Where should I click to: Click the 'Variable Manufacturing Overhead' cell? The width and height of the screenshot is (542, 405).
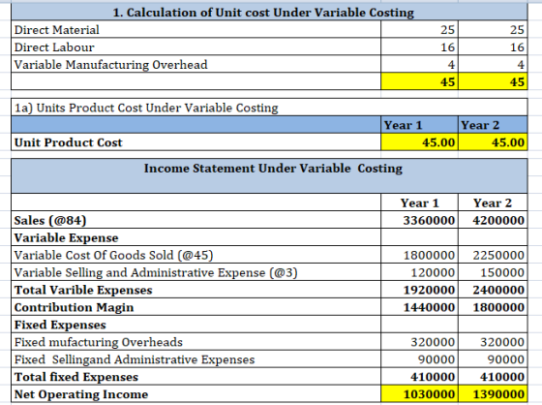pyautogui.click(x=196, y=64)
